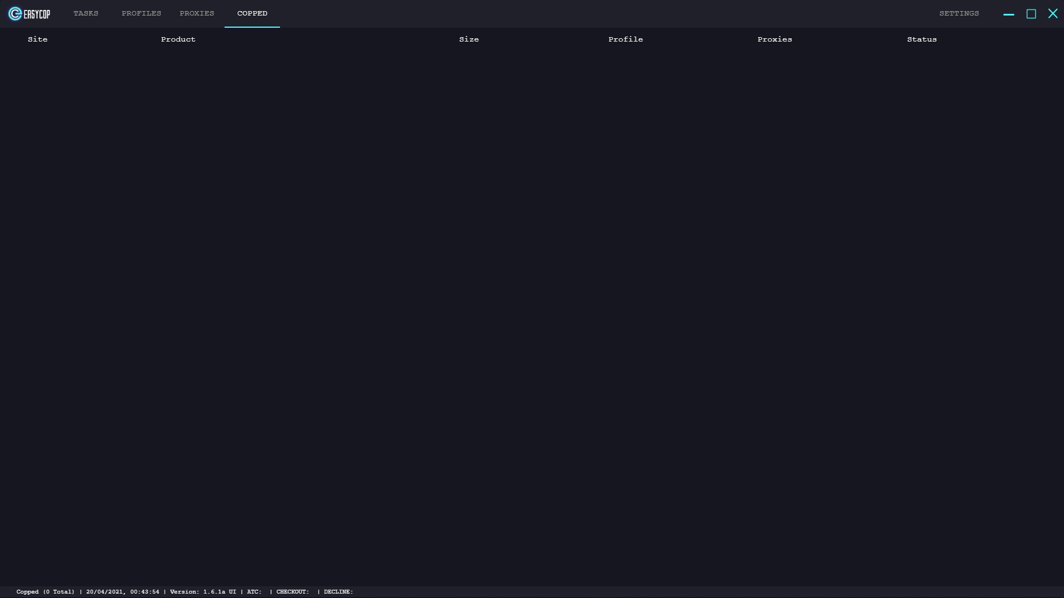
Task: Click the Product column header
Action: click(x=178, y=39)
